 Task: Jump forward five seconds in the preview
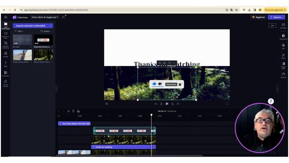coord(172,104)
